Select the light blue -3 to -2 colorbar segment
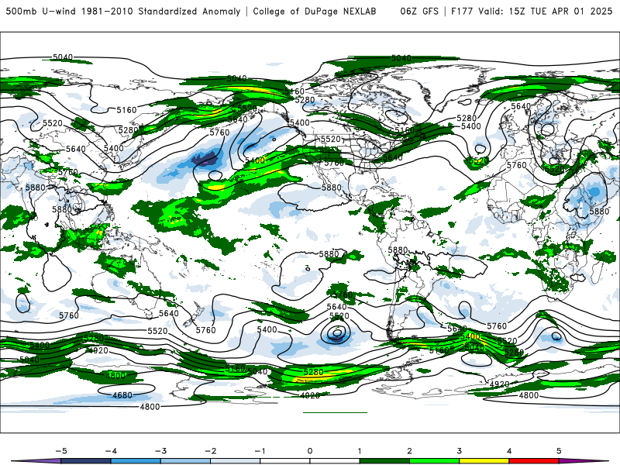Viewport: 620px width, 465px height. point(185,461)
